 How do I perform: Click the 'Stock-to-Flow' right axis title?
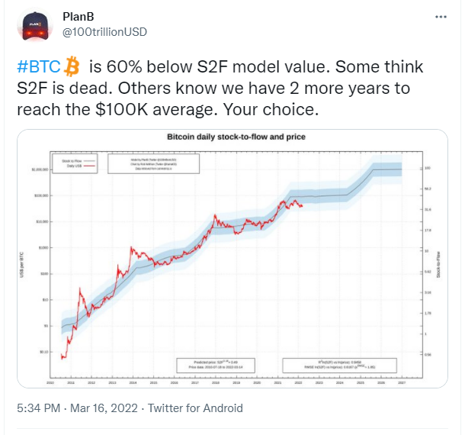click(438, 265)
